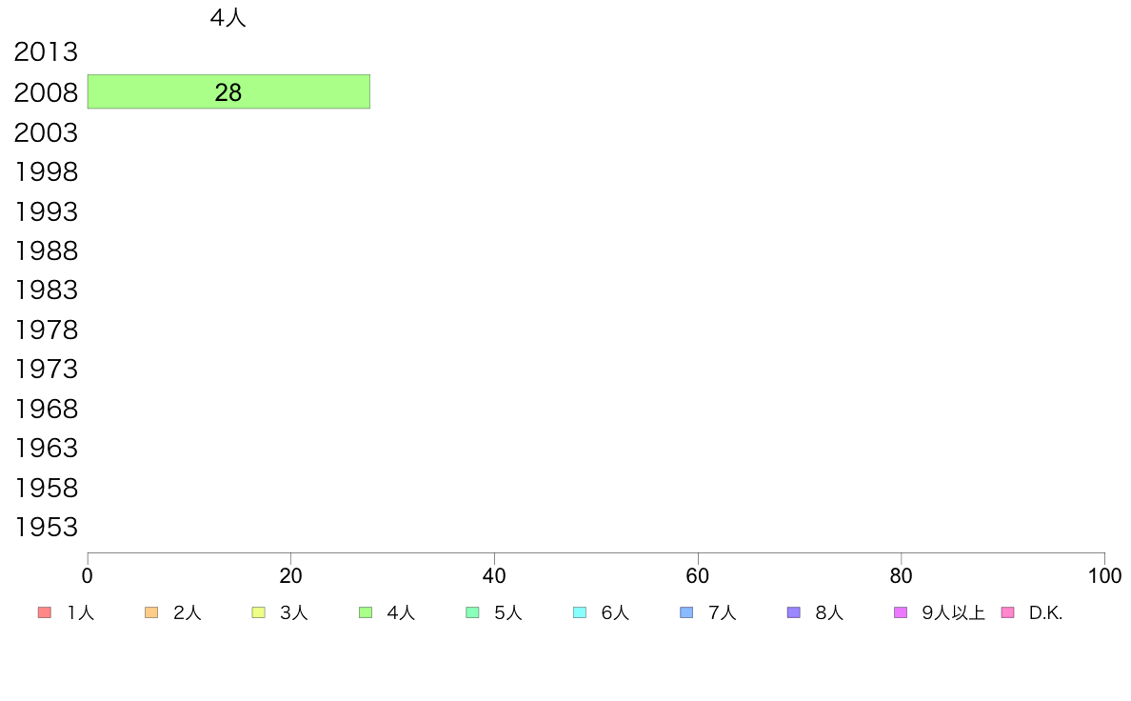Click the pink D.K. legend swatch

(1007, 612)
